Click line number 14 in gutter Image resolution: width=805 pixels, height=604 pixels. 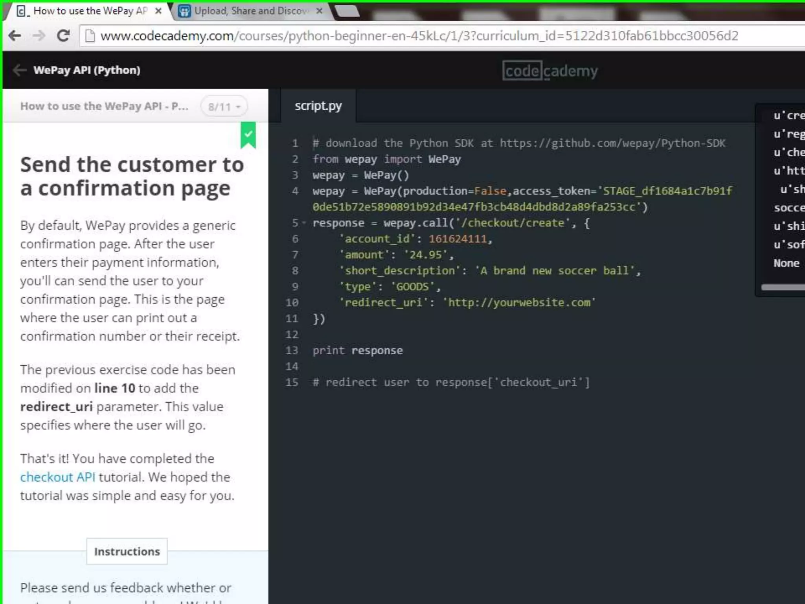tap(292, 366)
